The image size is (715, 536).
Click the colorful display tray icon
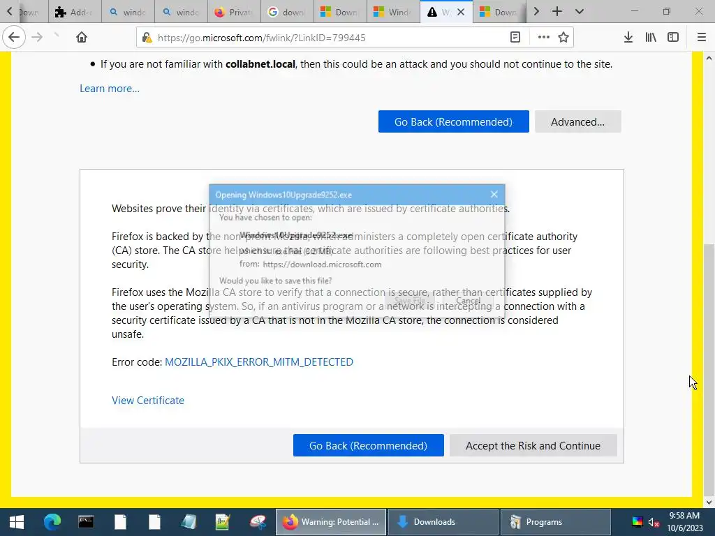point(637,522)
